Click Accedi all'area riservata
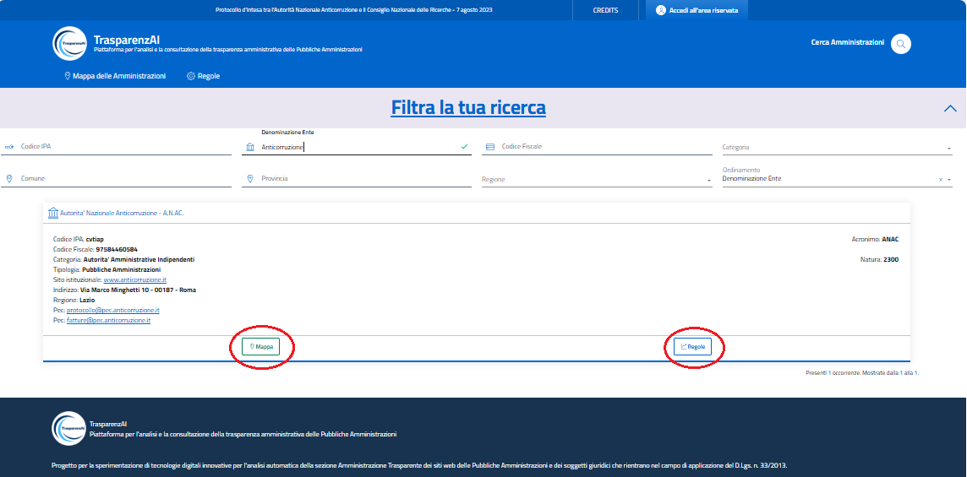 [697, 10]
